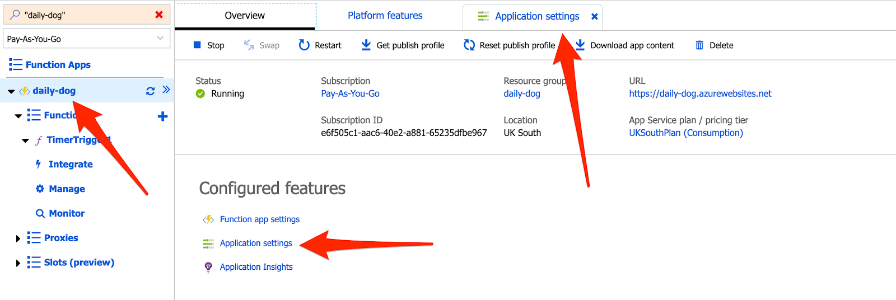Click the Running status text
The height and width of the screenshot is (300, 896).
pos(227,93)
